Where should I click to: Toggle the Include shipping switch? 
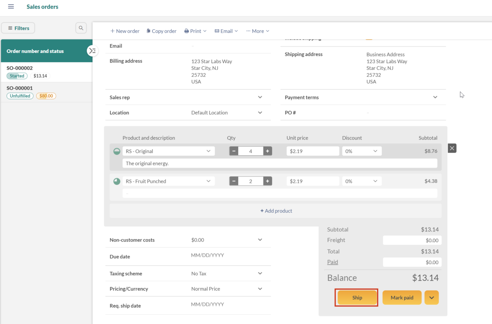point(369,38)
